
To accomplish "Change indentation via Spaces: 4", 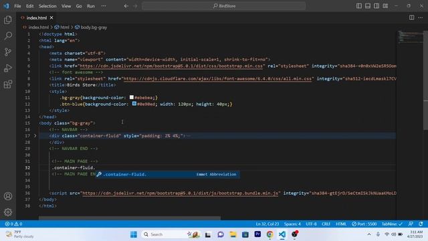I will coord(292,224).
